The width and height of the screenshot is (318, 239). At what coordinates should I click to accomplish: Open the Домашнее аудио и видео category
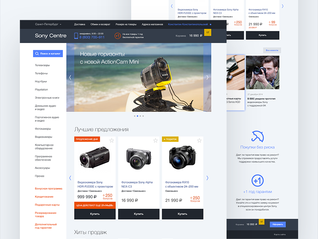pyautogui.click(x=45, y=108)
